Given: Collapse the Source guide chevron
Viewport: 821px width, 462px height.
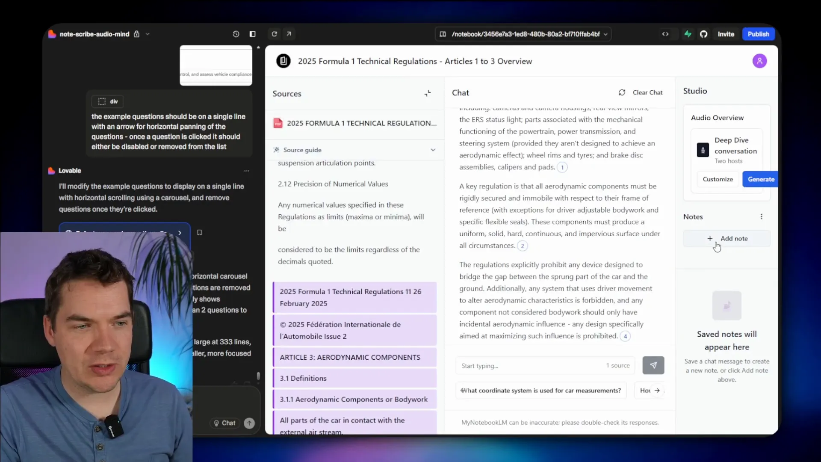Looking at the screenshot, I should tap(433, 150).
